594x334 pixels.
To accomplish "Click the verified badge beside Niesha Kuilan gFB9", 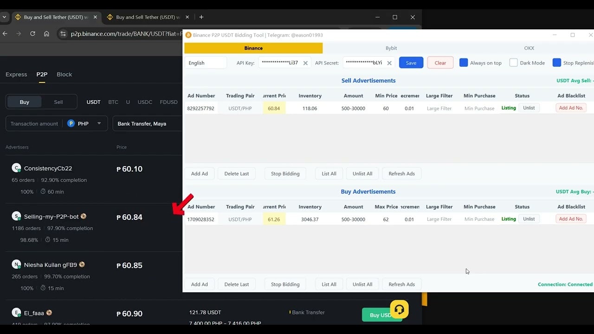I will pos(82,264).
